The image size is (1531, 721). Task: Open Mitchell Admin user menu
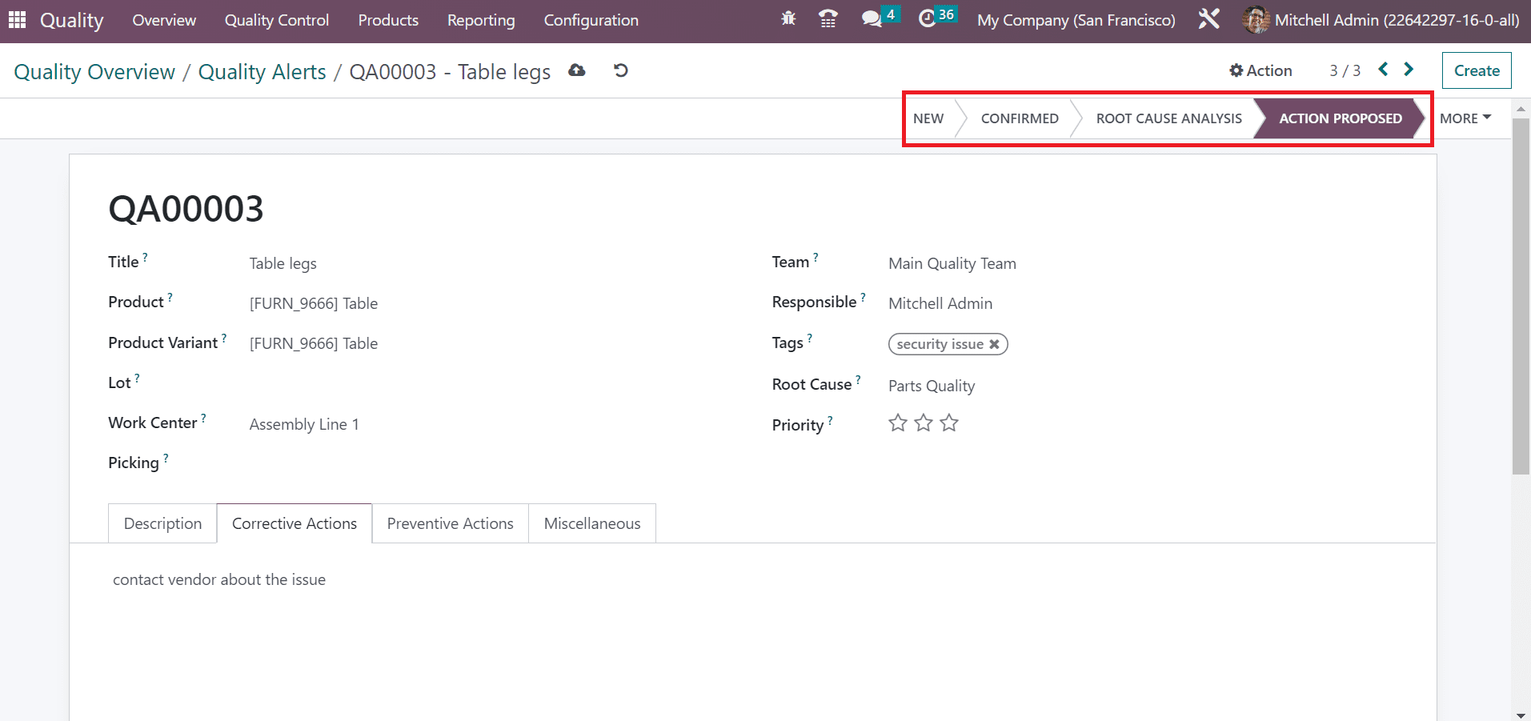(1381, 20)
